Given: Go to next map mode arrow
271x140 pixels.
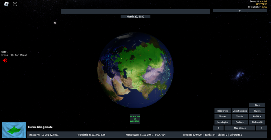Looking at the screenshot, I should click(261, 128).
